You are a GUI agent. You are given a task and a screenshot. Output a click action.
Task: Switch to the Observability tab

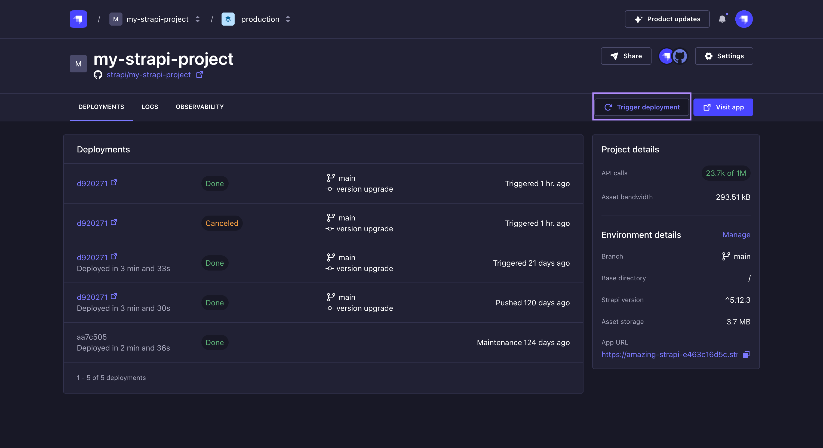[200, 107]
